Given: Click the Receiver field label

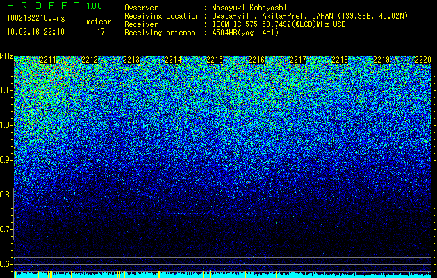Looking at the screenshot, I should (x=141, y=24).
